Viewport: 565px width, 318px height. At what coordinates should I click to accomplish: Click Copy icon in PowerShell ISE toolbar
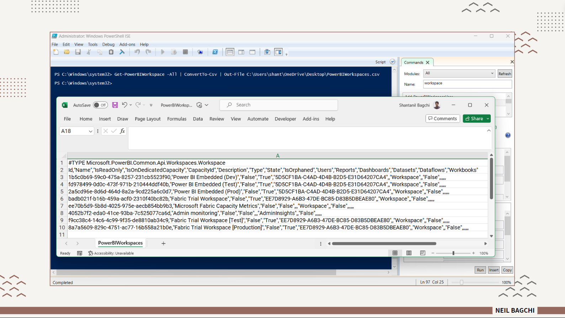(100, 52)
